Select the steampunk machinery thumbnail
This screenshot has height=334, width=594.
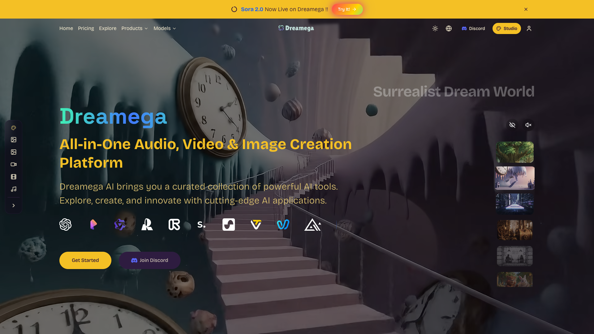pyautogui.click(x=515, y=230)
